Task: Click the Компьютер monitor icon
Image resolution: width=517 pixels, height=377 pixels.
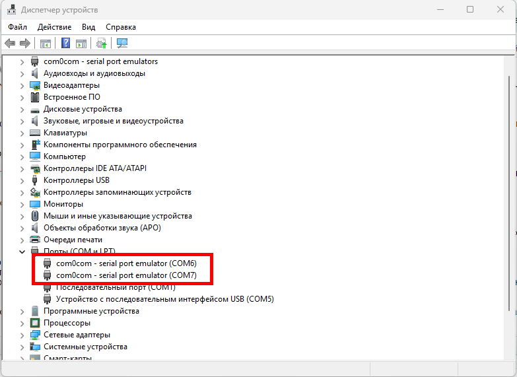Action: click(34, 156)
